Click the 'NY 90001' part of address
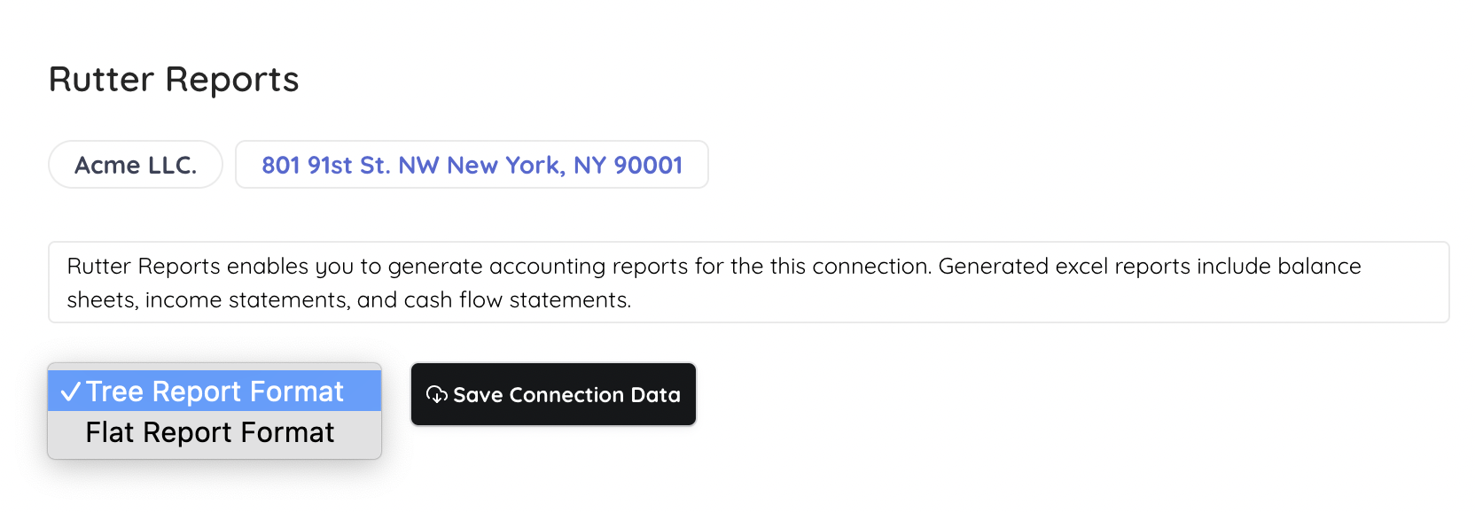 628,165
